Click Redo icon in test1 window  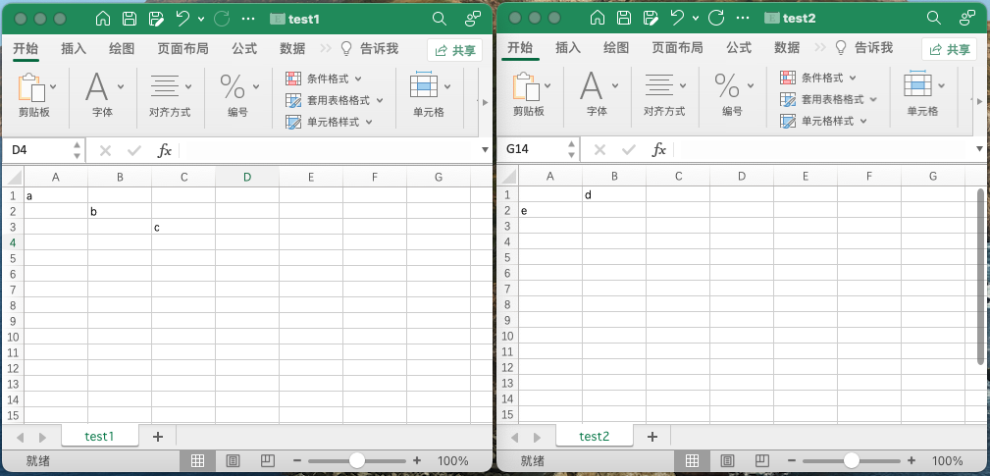coord(222,19)
